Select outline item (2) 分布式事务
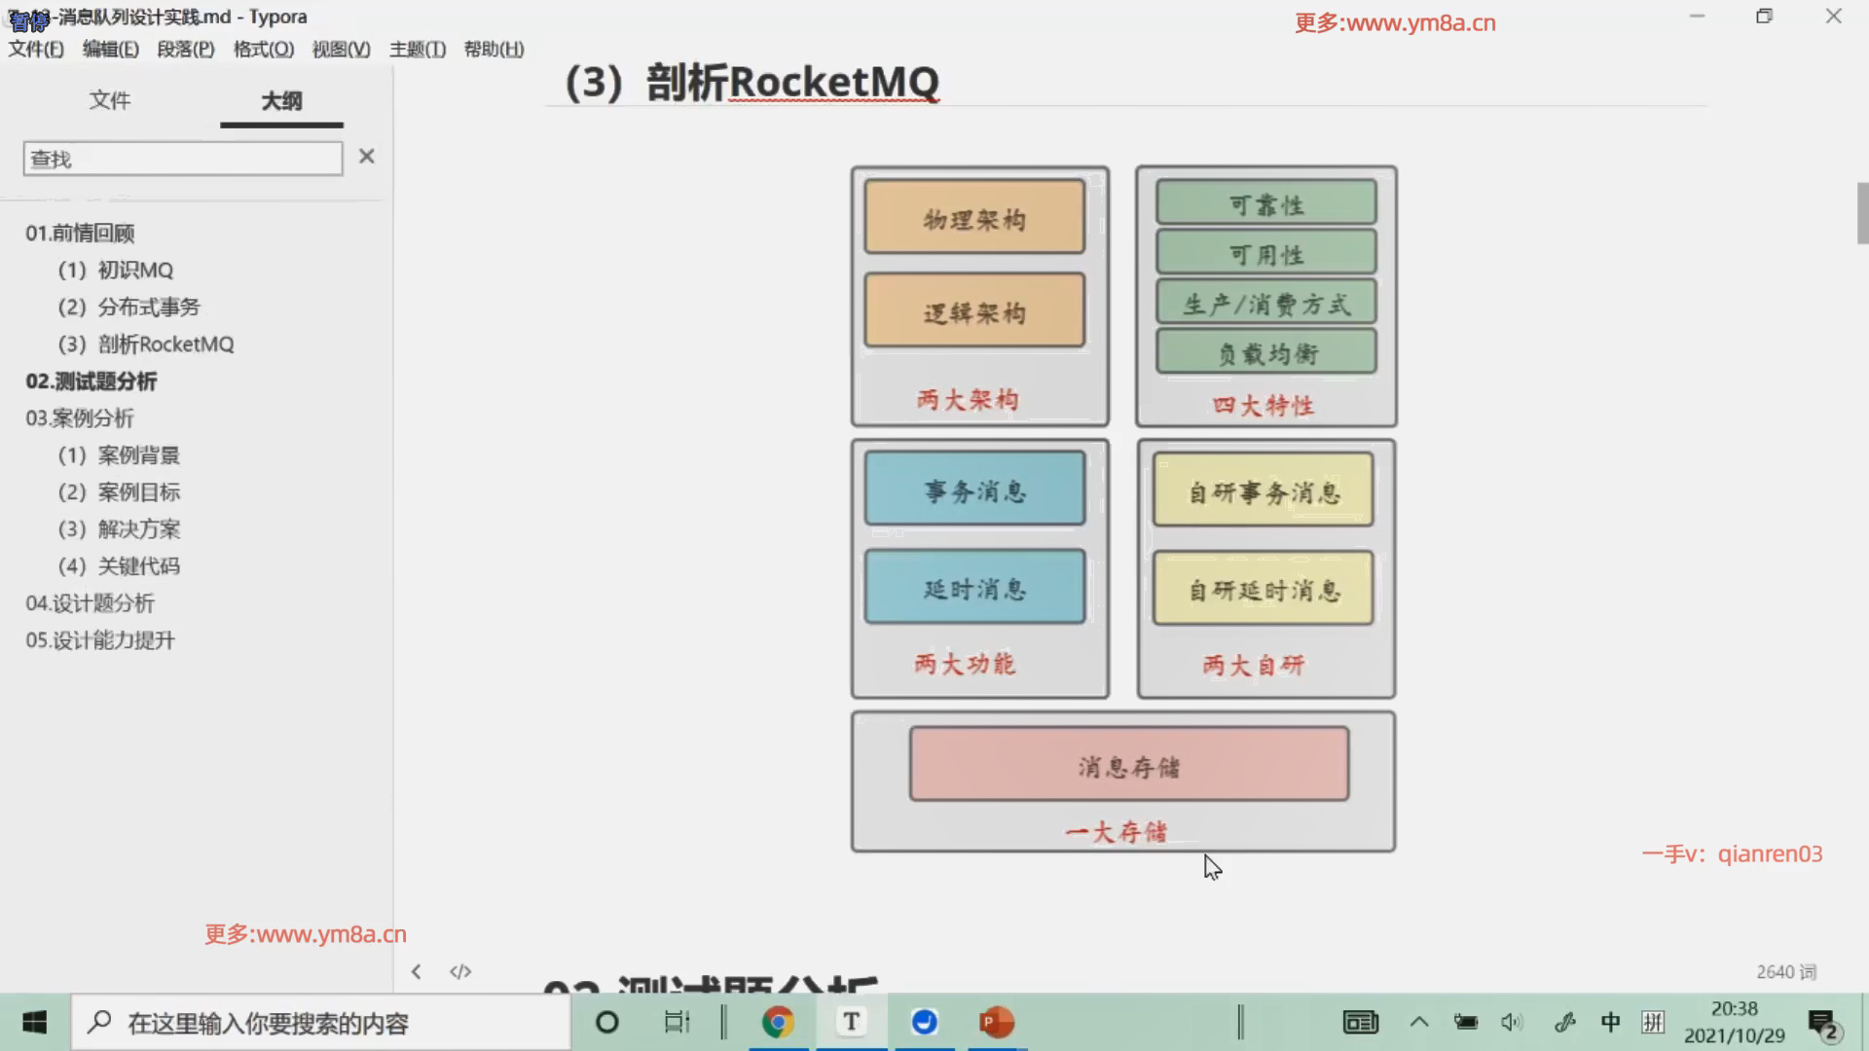This screenshot has height=1051, width=1869. click(x=128, y=308)
